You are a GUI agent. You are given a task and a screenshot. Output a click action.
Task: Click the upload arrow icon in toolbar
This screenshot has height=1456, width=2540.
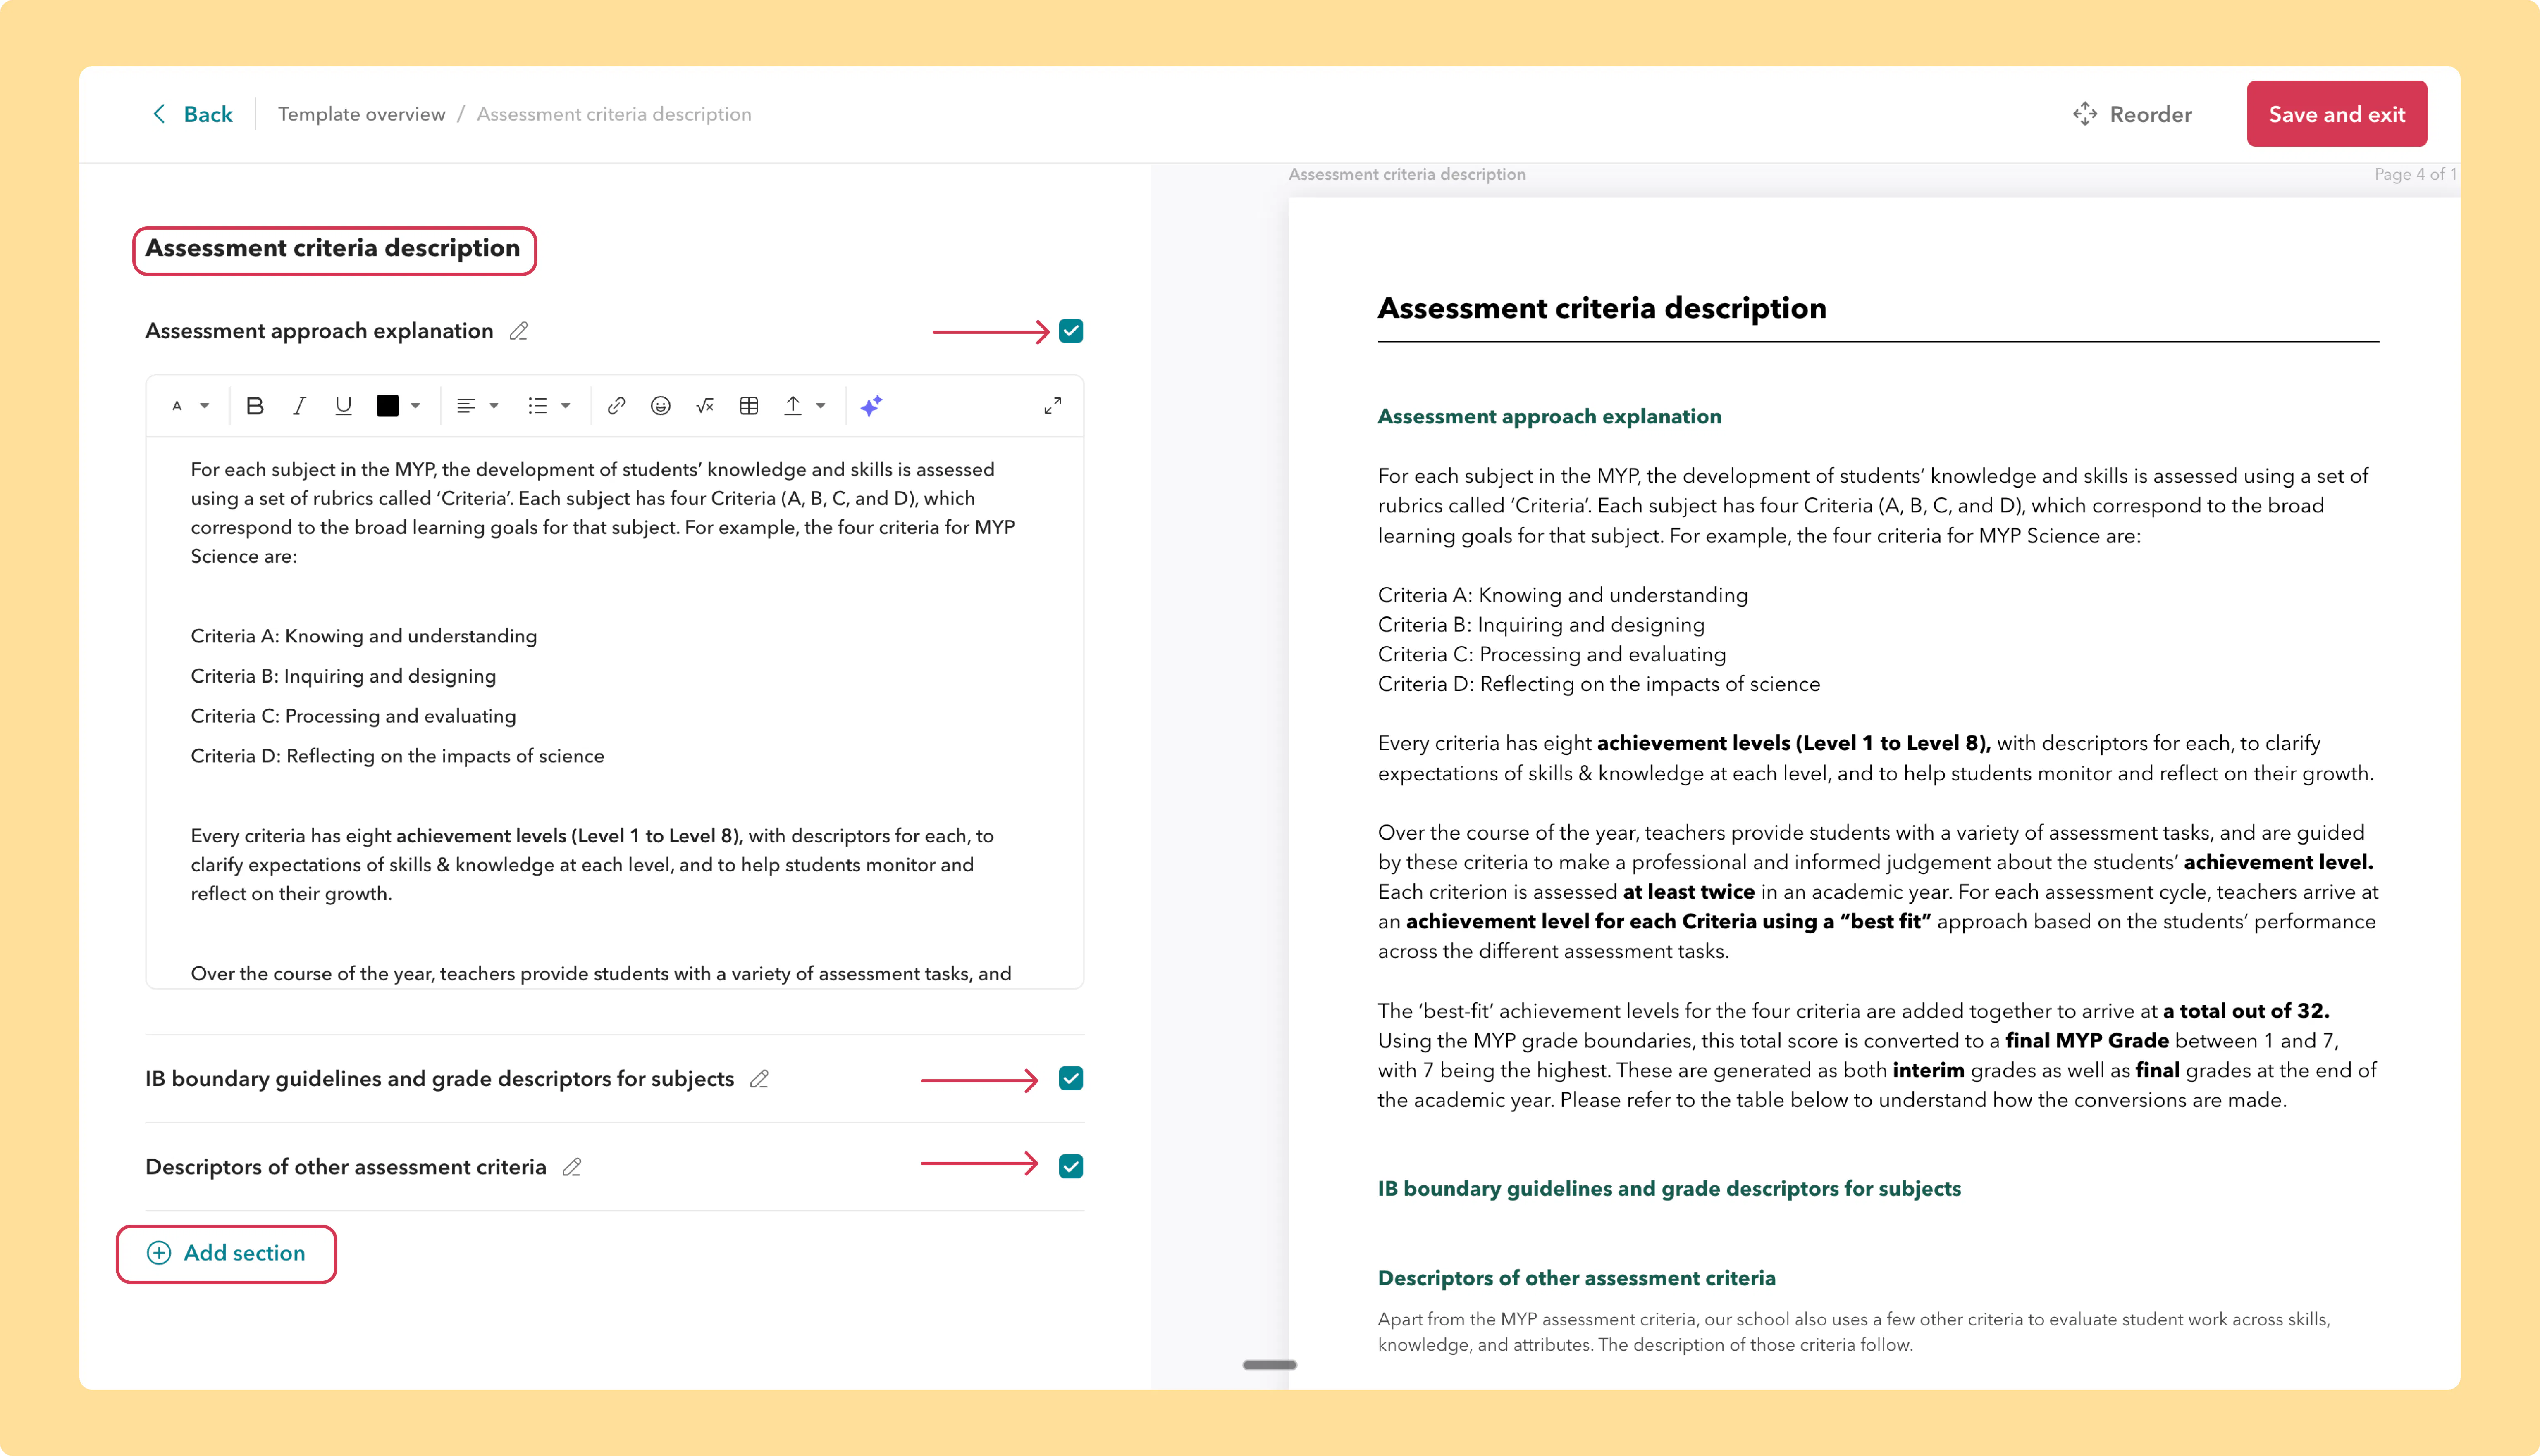pos(793,406)
